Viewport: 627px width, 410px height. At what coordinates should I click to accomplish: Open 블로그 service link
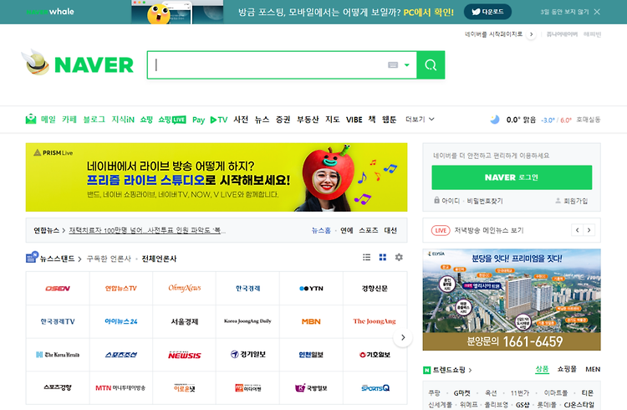94,120
